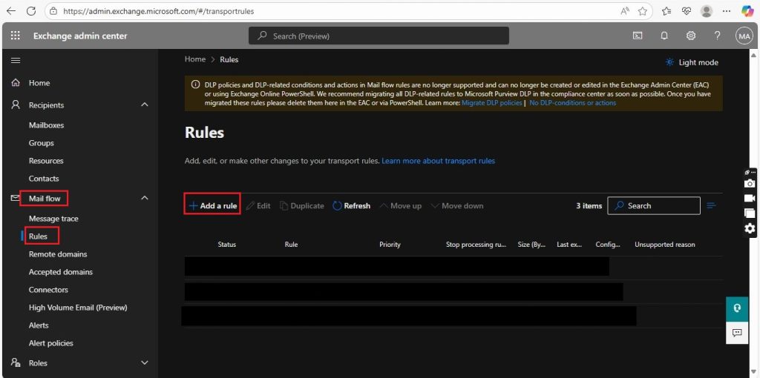Click the Refresh toolbar button
Image resolution: width=760 pixels, height=378 pixels.
click(x=351, y=206)
